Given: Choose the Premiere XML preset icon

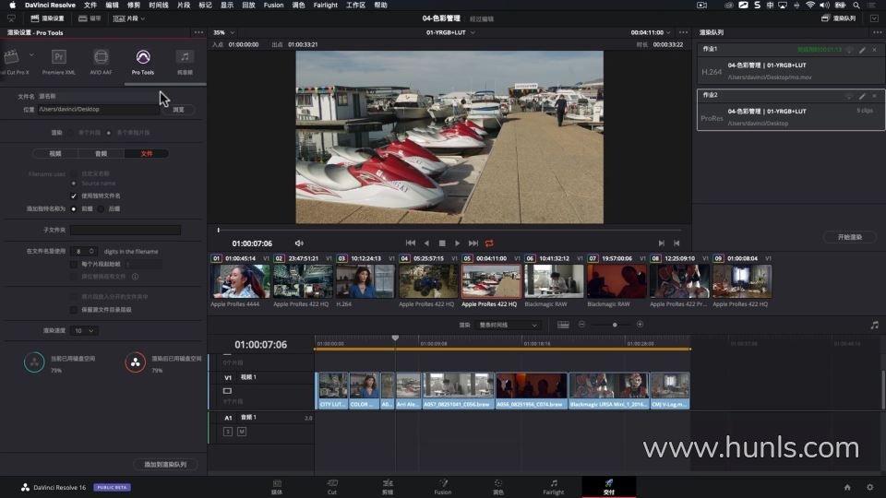Looking at the screenshot, I should pyautogui.click(x=59, y=57).
